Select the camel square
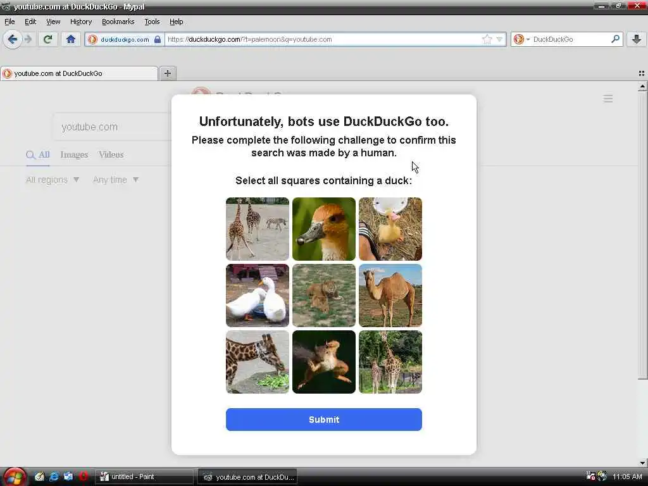The image size is (648, 486). [x=390, y=296]
